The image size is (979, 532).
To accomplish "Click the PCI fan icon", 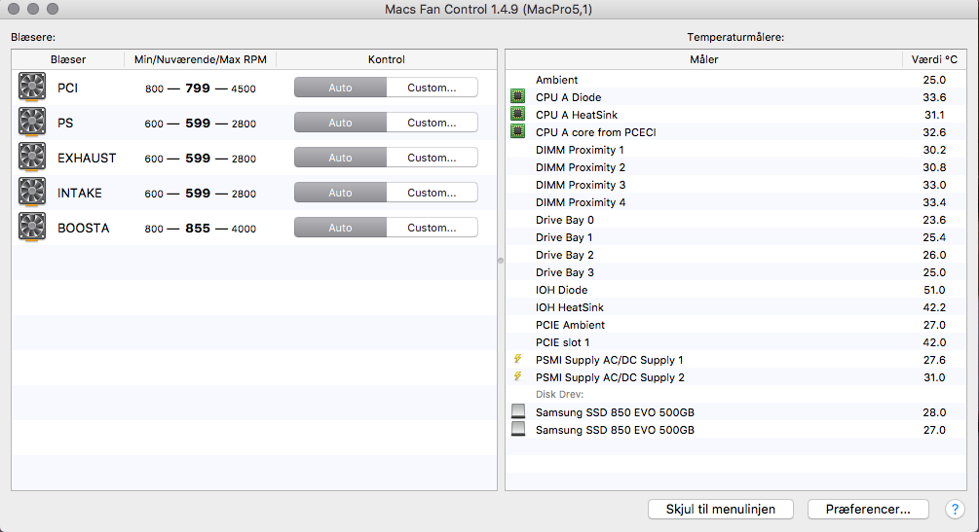I will coord(32,88).
